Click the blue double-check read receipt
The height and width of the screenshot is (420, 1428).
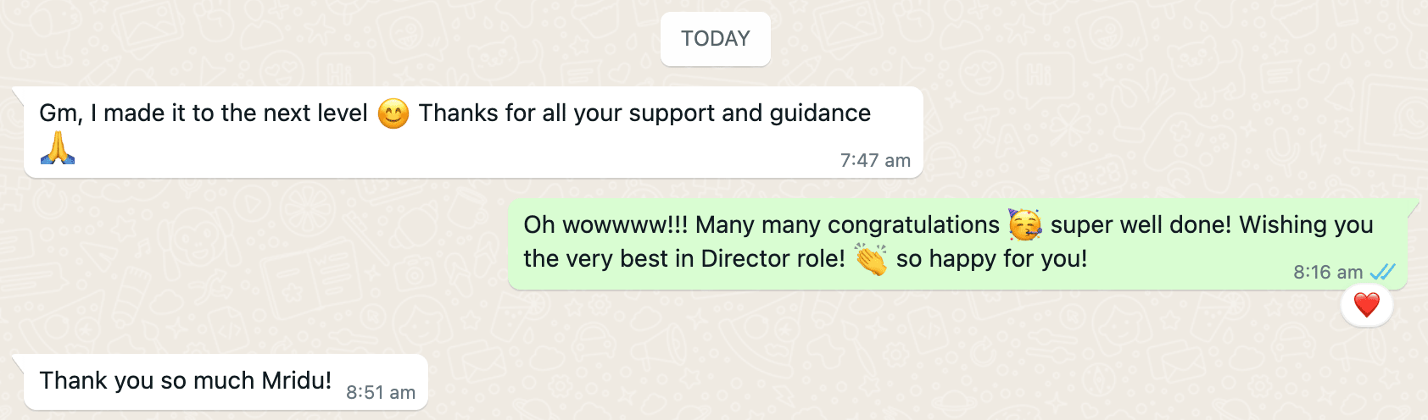[1383, 272]
